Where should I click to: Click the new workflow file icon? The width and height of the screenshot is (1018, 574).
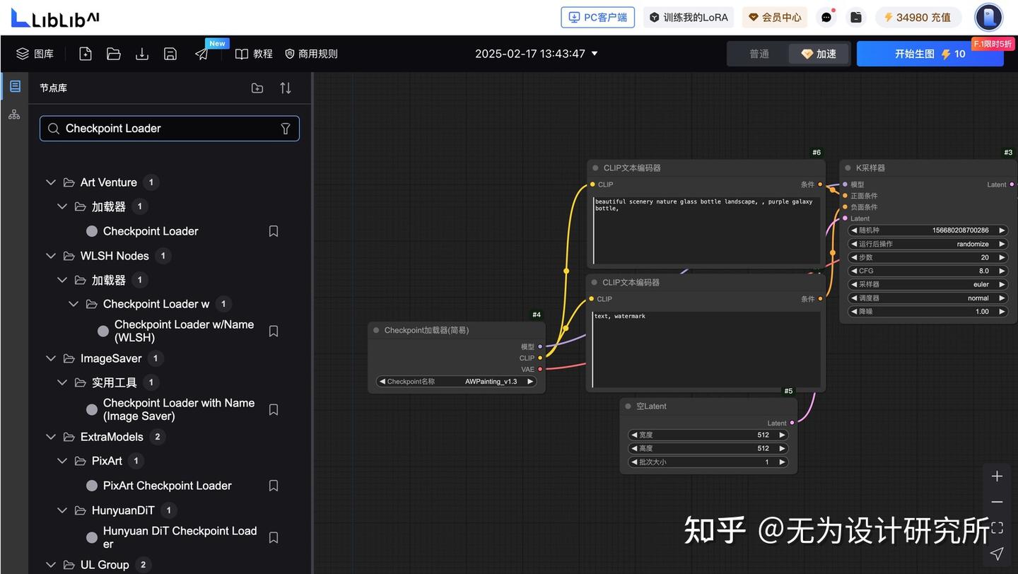point(85,53)
